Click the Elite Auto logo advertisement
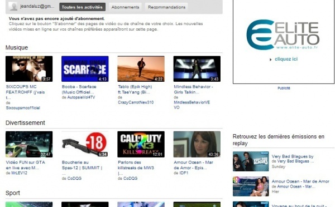This screenshot has height=207, width=335. point(283,34)
